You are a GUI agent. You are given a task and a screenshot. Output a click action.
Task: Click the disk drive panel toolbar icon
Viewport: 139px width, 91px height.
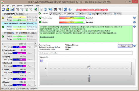pos(12,9)
